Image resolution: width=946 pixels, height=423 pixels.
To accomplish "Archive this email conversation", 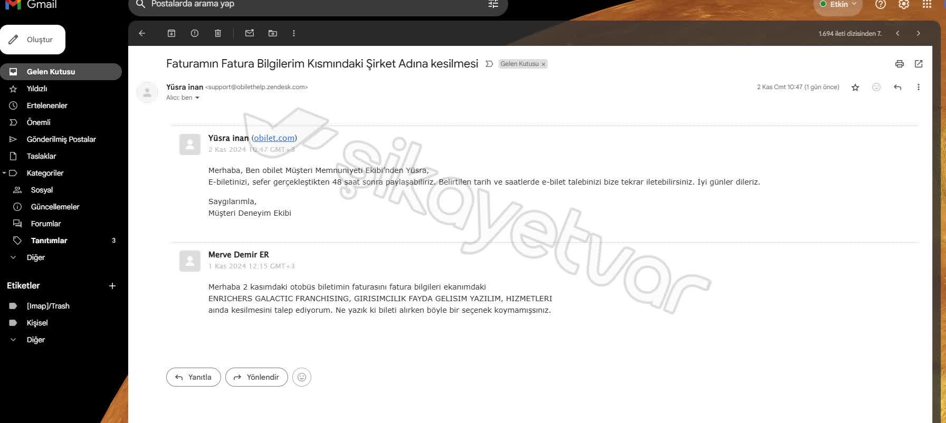I will tap(171, 33).
